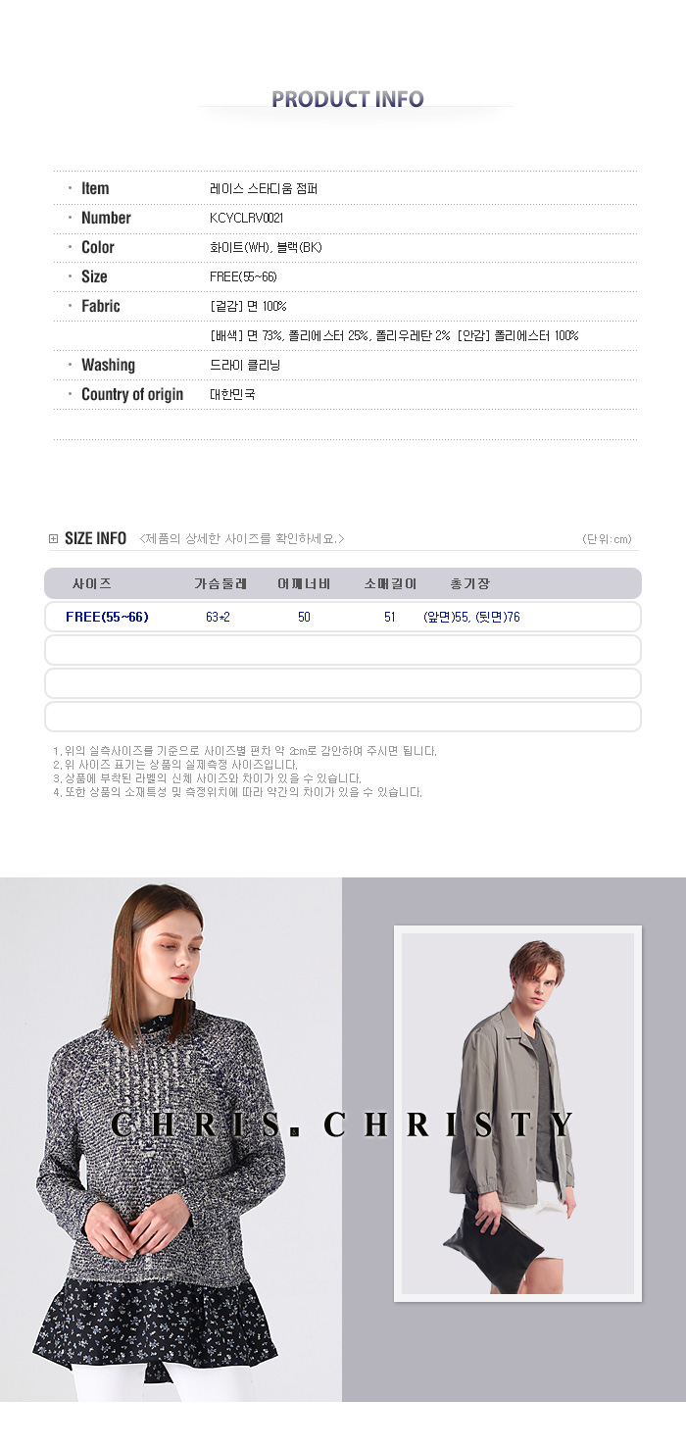The image size is (686, 1449).
Task: Click the Fabric composition text line
Action: point(394,335)
